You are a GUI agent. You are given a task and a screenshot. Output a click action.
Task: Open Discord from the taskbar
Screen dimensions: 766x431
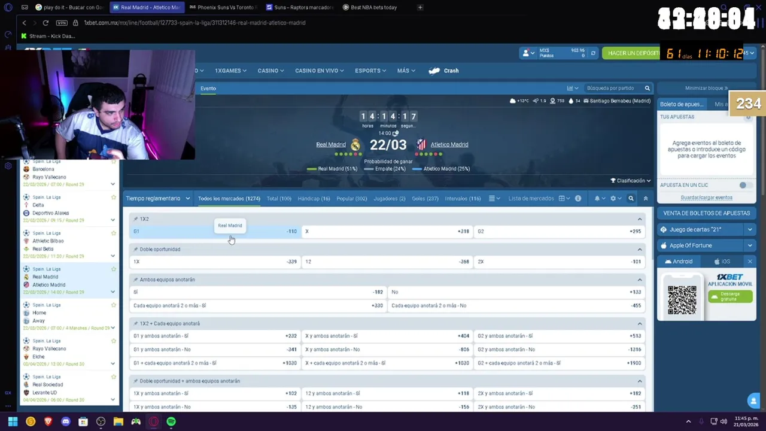[x=66, y=421]
